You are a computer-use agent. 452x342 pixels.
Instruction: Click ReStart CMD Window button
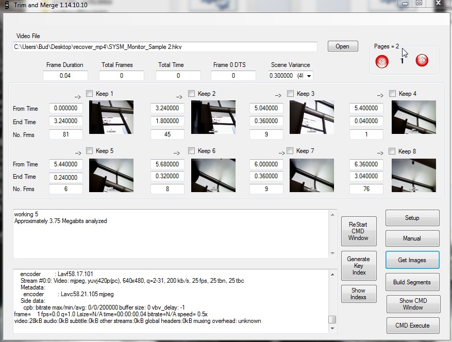coord(359,231)
